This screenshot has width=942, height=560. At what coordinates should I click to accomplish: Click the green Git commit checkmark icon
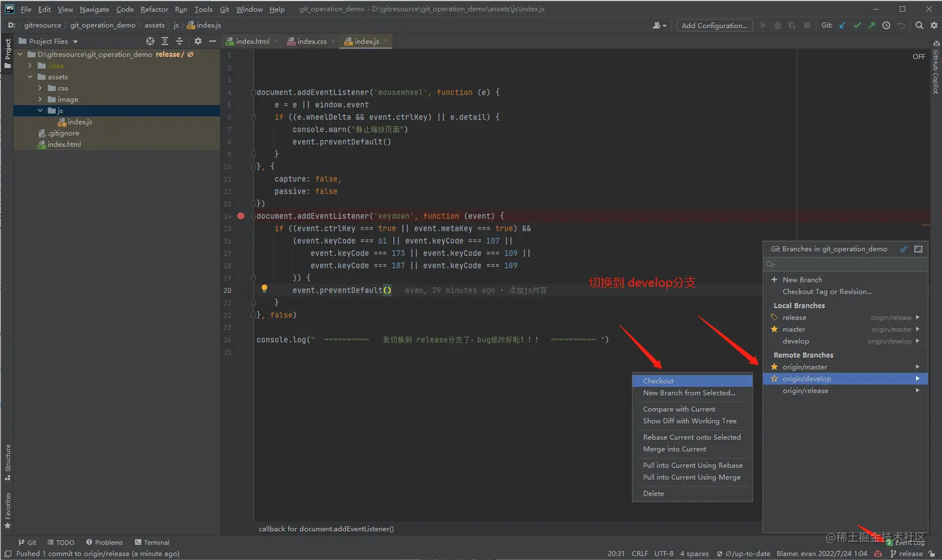857,26
